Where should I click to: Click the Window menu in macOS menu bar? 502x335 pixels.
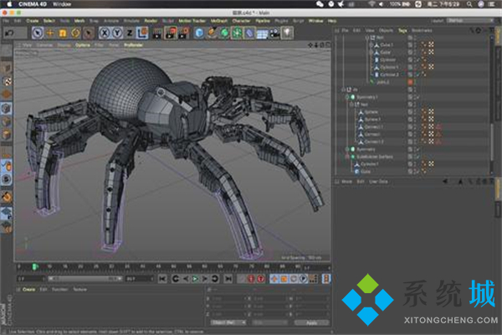(62, 4)
